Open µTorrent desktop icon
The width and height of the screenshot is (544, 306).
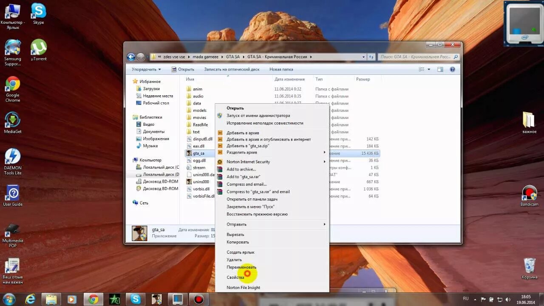(x=39, y=50)
